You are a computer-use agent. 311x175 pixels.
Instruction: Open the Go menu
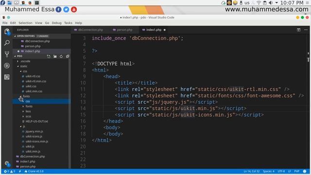click(47, 23)
